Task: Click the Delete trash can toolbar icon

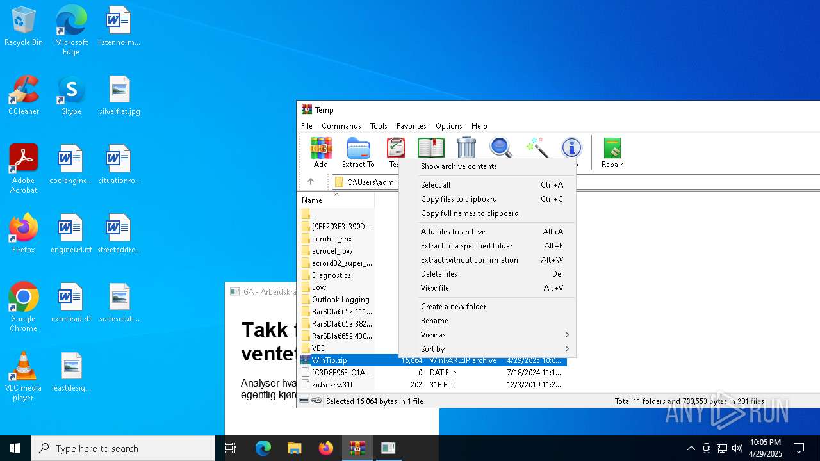Action: pos(466,148)
